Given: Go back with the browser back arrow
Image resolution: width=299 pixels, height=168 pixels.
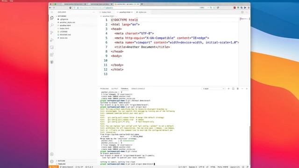Looking at the screenshot, I should [50, 7].
